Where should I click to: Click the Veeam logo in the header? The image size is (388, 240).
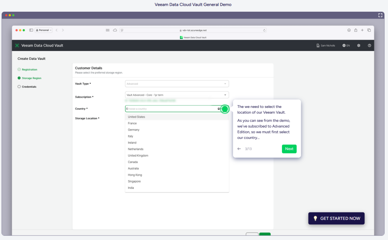coord(17,45)
